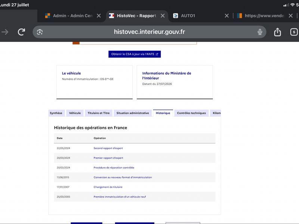Open the share sheet icon

coord(277,32)
